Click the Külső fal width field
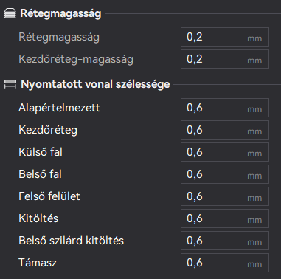This screenshot has width=281, height=279. point(225,152)
